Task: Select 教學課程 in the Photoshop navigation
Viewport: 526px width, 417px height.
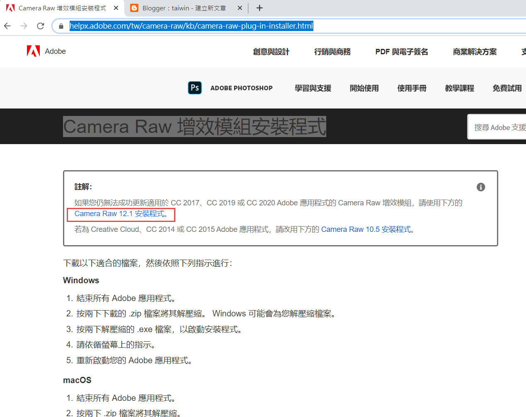Action: (459, 88)
